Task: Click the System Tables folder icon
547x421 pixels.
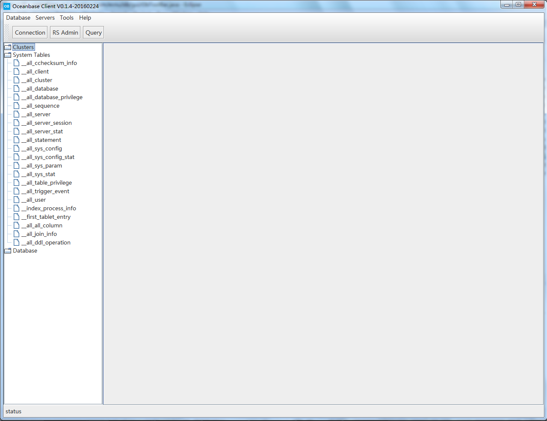Action: (8, 55)
